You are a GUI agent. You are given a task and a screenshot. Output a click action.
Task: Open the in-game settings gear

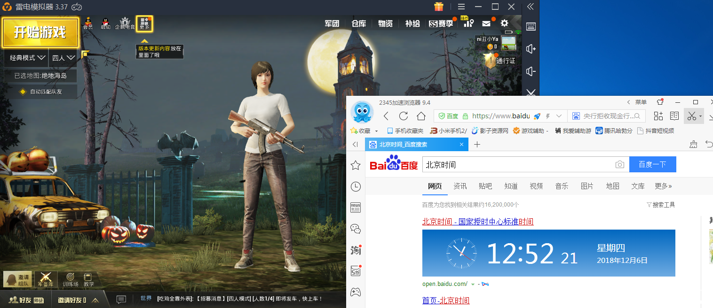505,23
